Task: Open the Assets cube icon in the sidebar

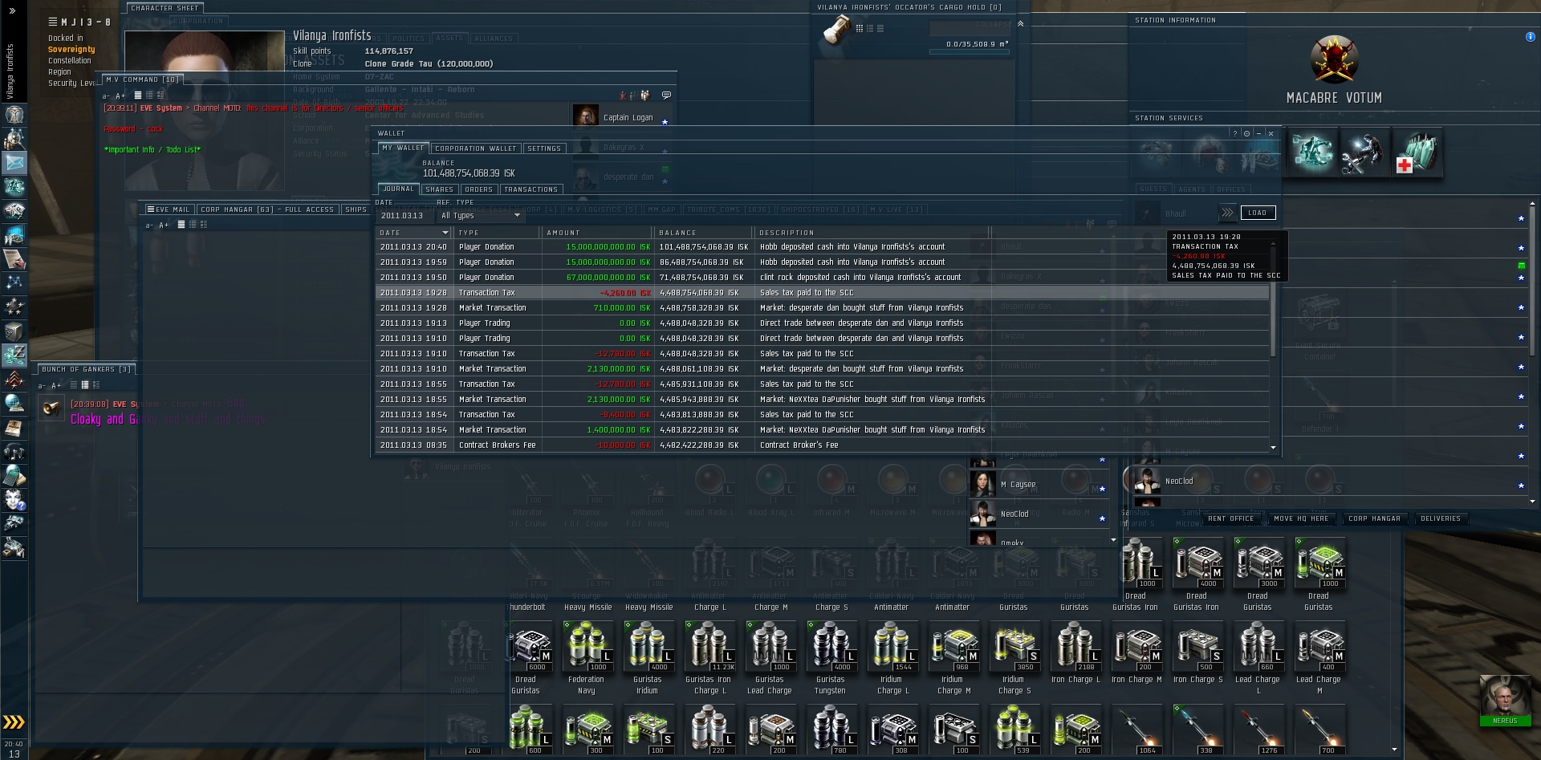Action: [14, 331]
